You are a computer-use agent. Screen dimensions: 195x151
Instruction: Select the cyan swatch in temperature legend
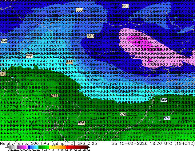point(37,147)
